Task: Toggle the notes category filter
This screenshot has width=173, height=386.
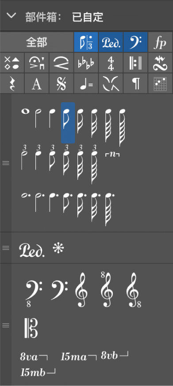Action: (86, 42)
